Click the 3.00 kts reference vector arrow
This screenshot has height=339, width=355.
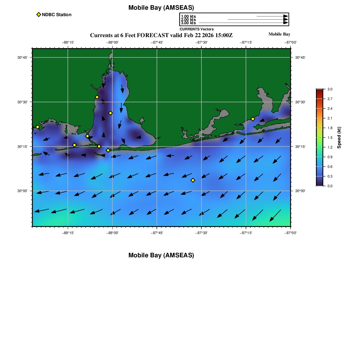tap(243, 23)
